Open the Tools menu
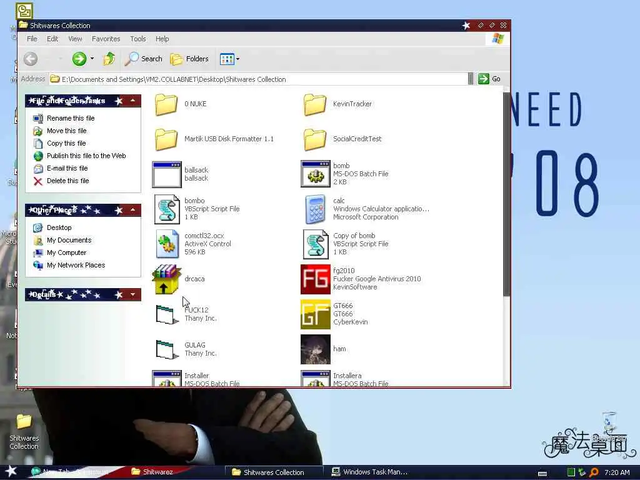The image size is (640, 480). pos(138,39)
